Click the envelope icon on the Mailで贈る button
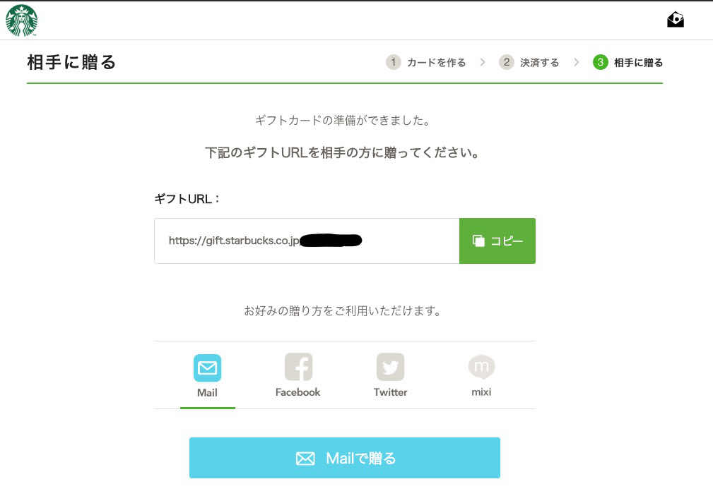The image size is (713, 503). coord(305,458)
